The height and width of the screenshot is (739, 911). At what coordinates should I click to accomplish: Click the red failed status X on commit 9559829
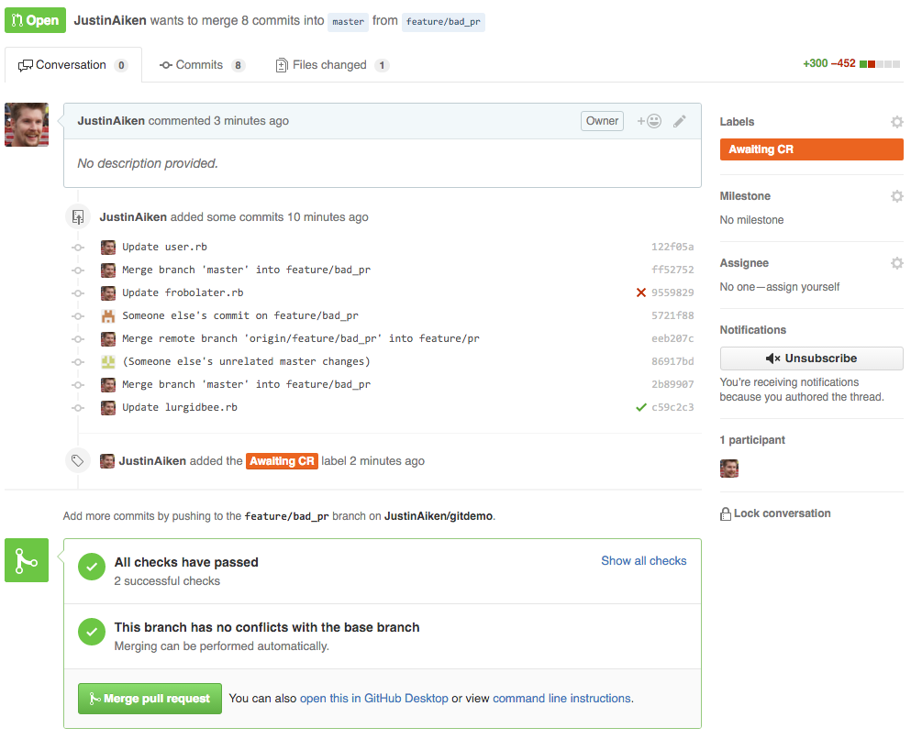click(x=641, y=292)
